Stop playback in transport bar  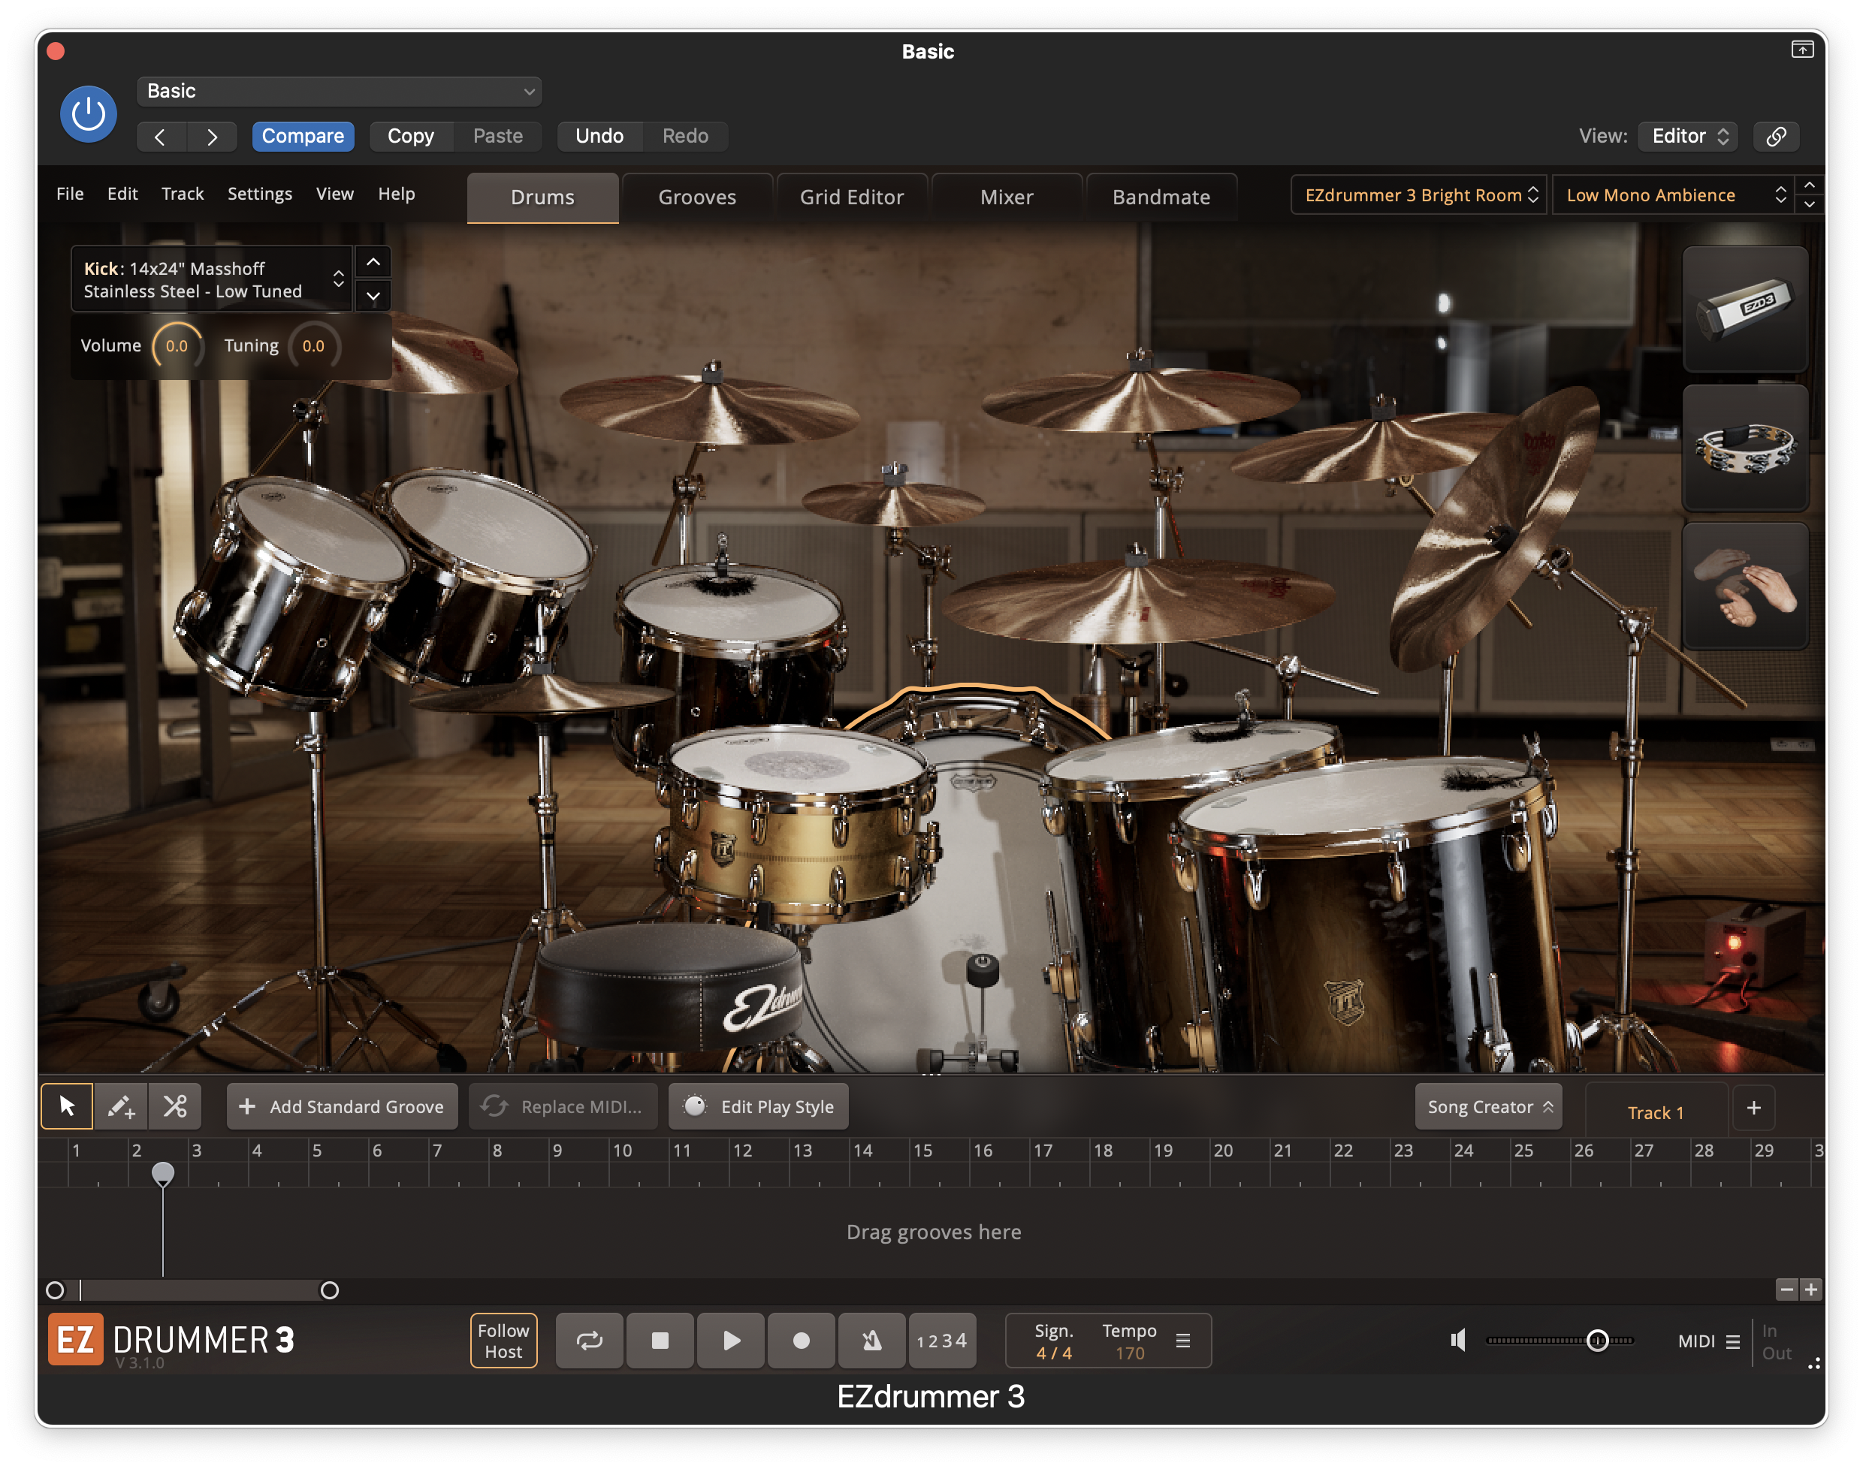[660, 1340]
